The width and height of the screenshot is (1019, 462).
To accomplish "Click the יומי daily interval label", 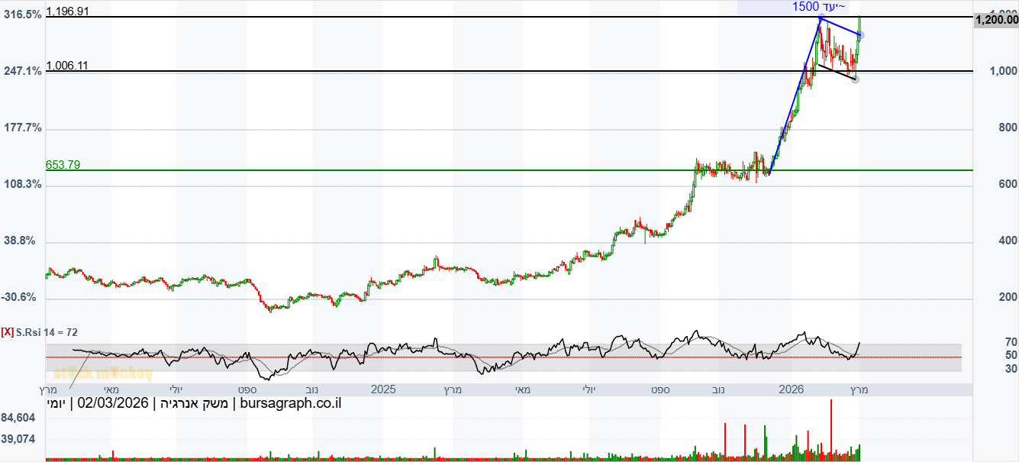I will [x=56, y=402].
